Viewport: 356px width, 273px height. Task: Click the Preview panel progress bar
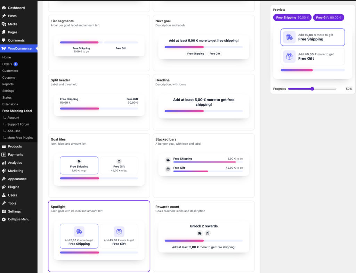click(x=313, y=70)
